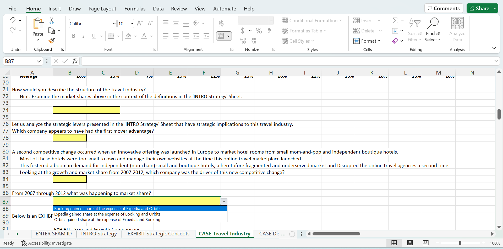This screenshot has height=249, width=503.
Task: Toggle align left
Action: click(x=165, y=36)
